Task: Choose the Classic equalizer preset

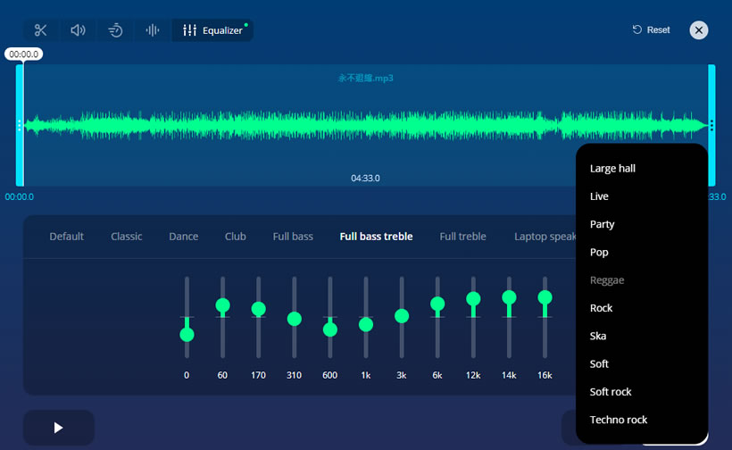Action: click(126, 237)
